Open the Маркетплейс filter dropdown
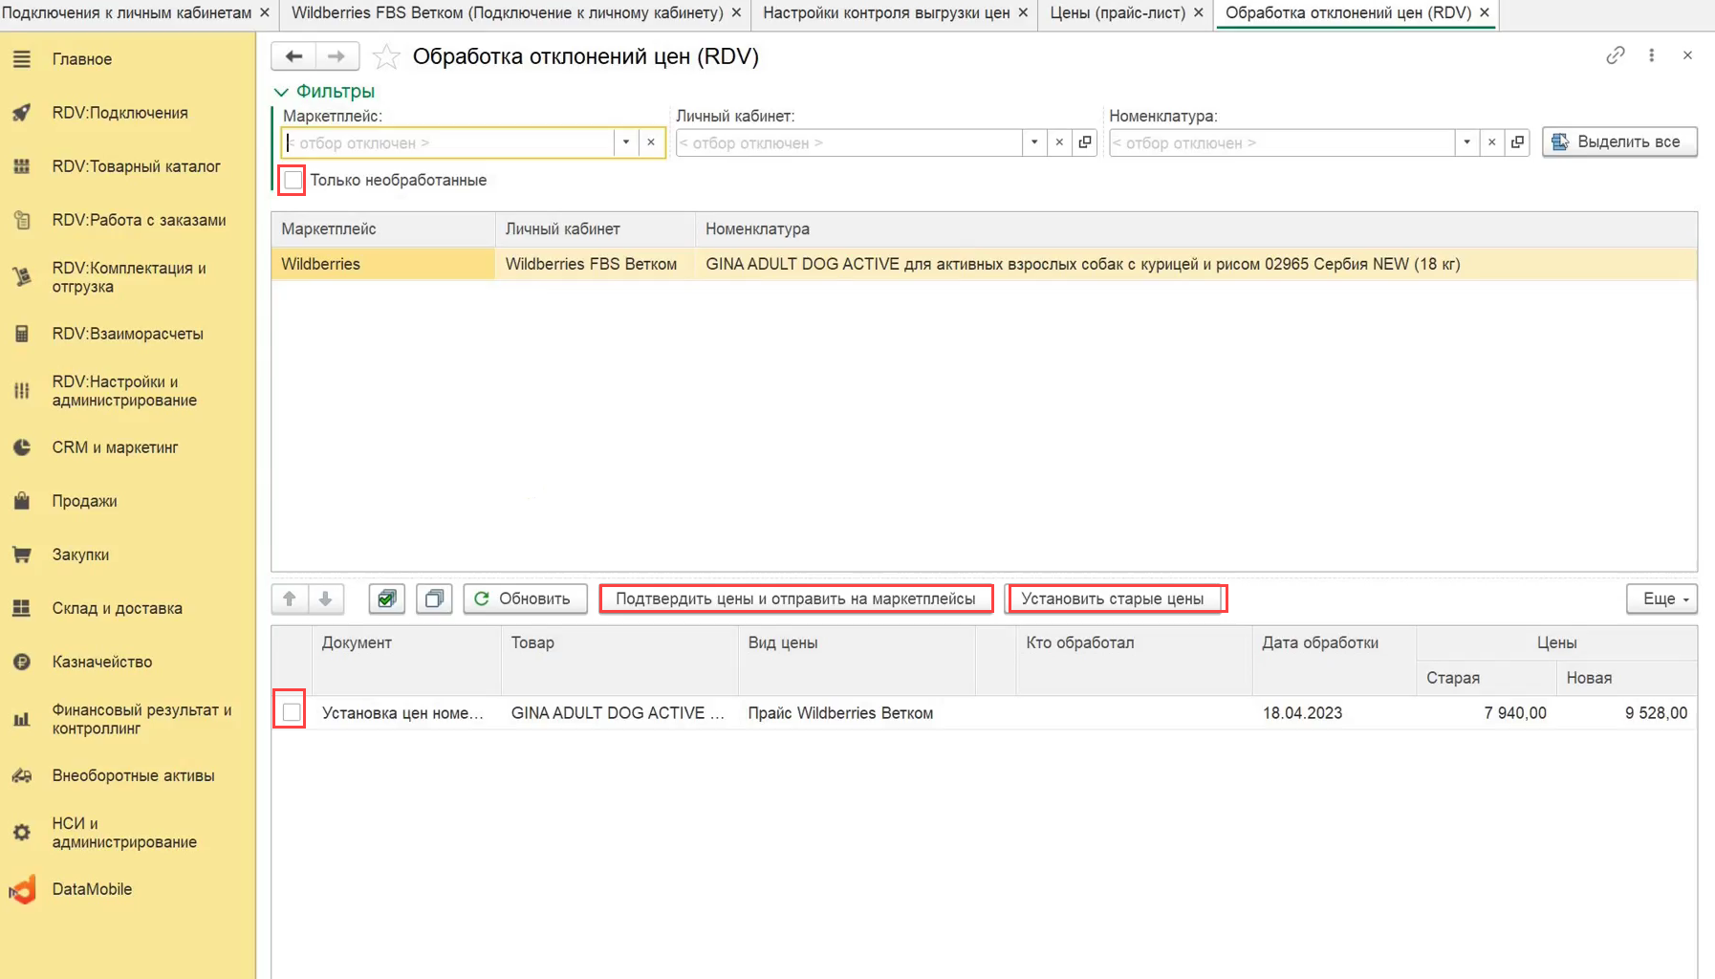Screen dimensions: 1715x979 click(626, 142)
